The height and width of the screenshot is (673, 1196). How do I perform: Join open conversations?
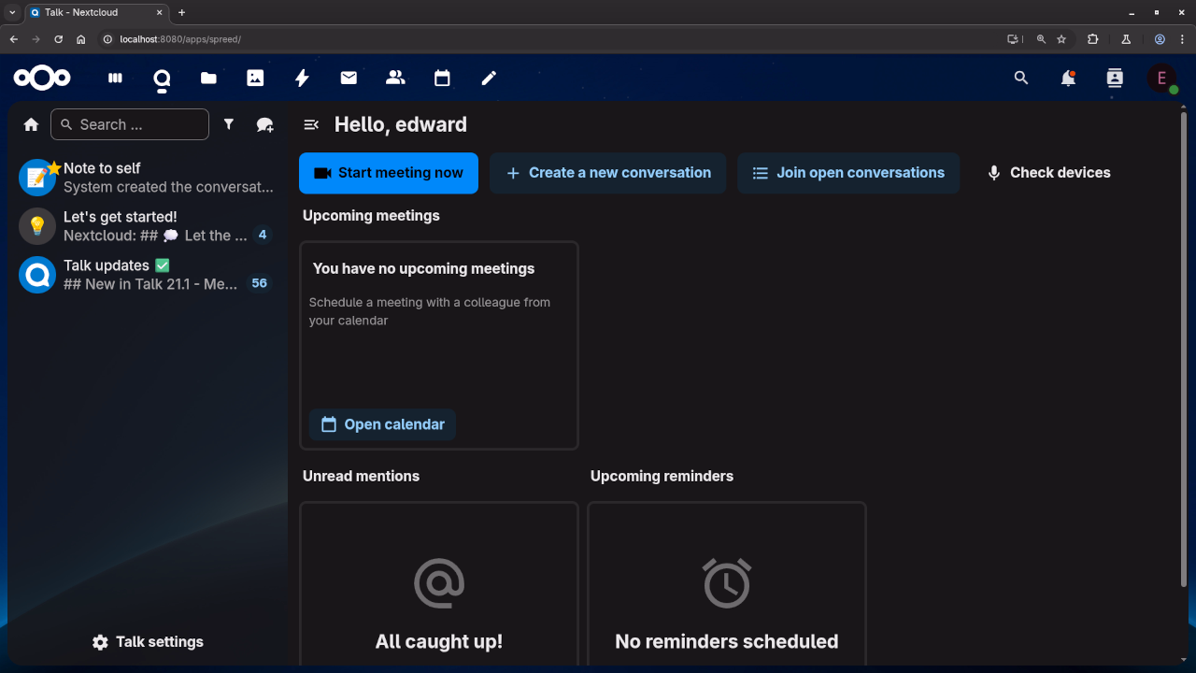pos(848,173)
